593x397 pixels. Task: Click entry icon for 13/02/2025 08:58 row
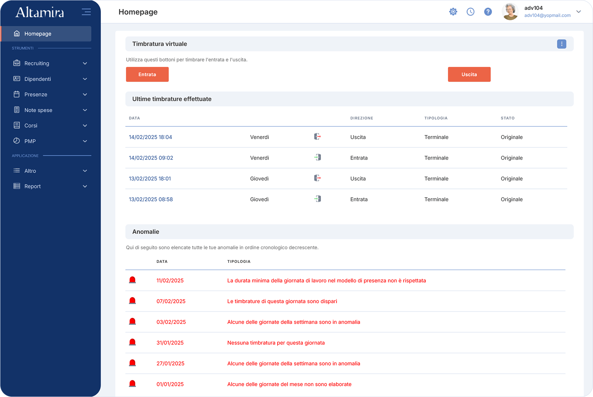(318, 199)
